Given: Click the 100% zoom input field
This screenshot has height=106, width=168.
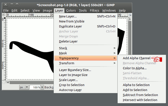Looking at the screenshot, I should (35, 87).
